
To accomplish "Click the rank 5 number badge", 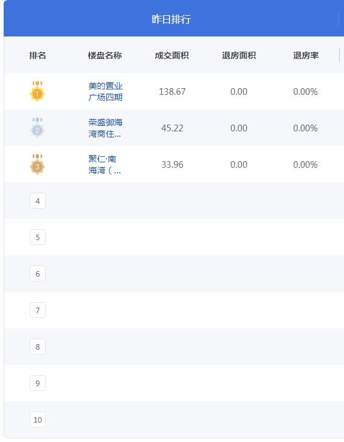I will pos(38,237).
